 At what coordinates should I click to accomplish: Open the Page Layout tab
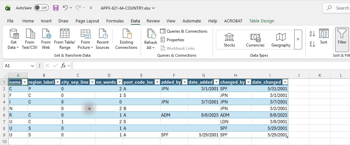click(x=87, y=21)
